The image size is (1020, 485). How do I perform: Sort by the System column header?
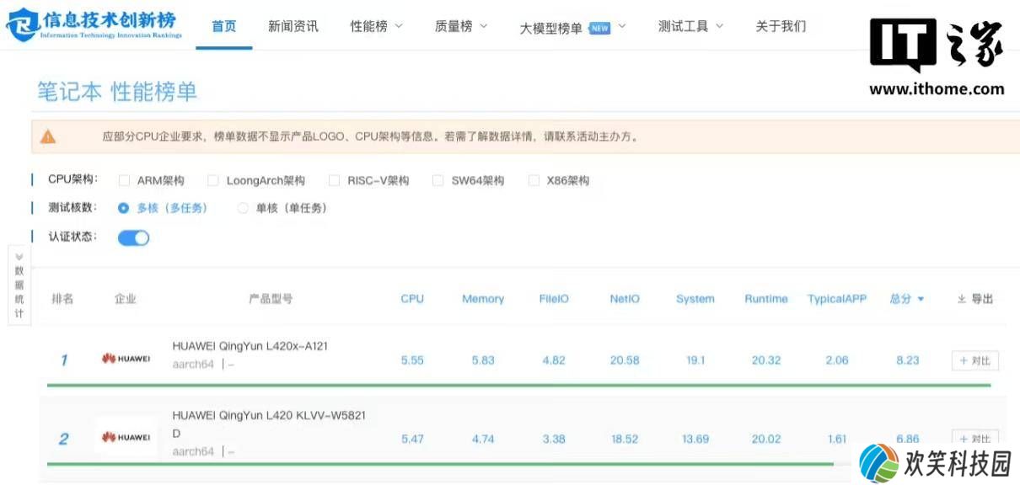click(x=695, y=299)
